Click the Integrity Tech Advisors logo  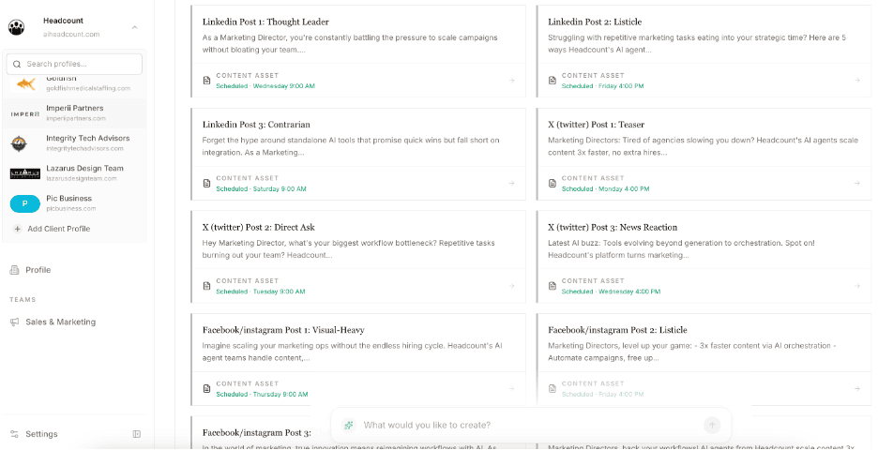point(19,143)
